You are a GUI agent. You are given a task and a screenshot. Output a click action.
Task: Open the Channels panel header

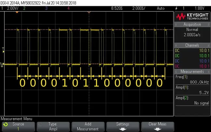click(192, 45)
